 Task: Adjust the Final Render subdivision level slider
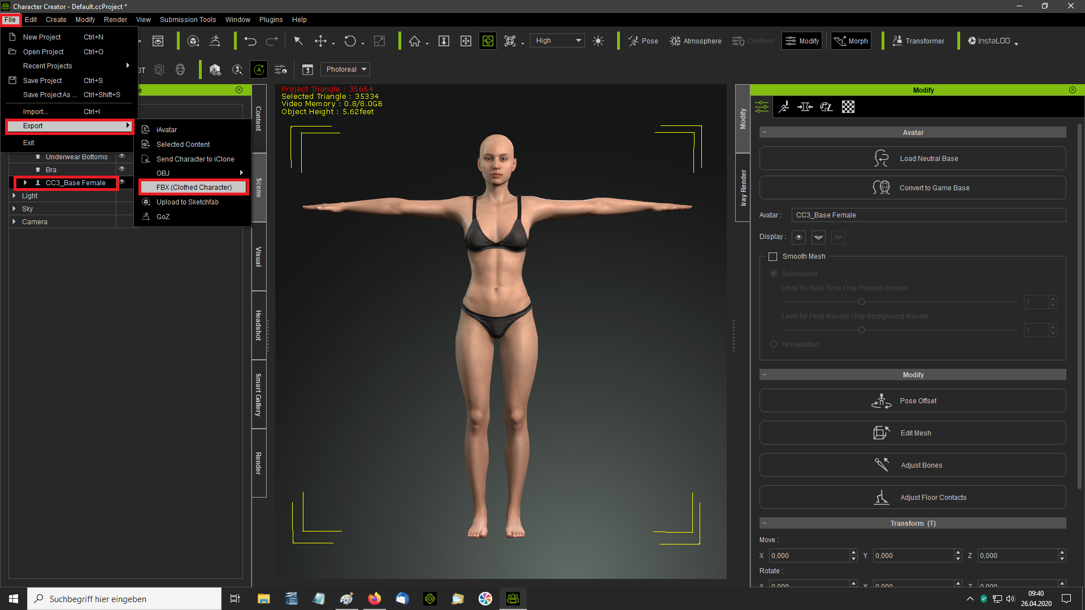862,330
